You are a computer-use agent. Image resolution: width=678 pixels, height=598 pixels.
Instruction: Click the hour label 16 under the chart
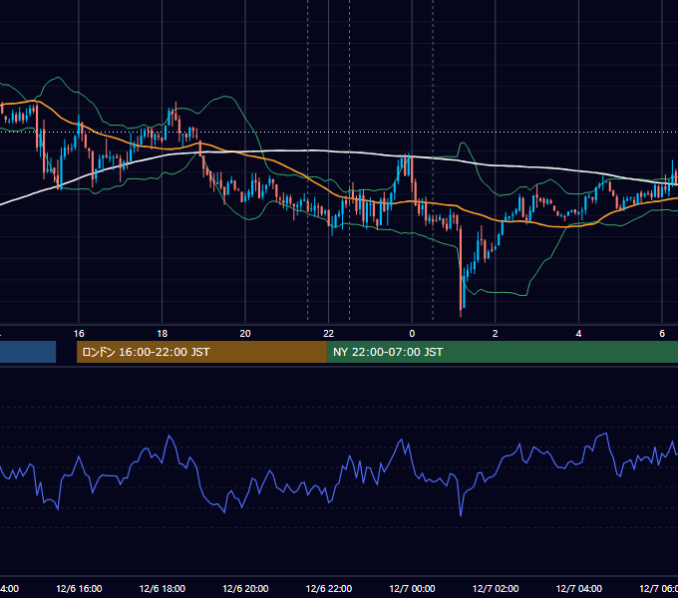pyautogui.click(x=79, y=334)
